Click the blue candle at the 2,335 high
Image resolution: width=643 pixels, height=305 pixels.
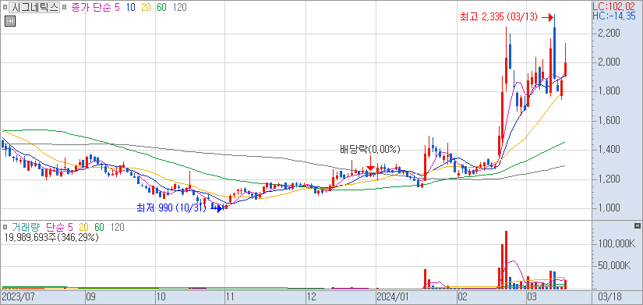click(554, 52)
